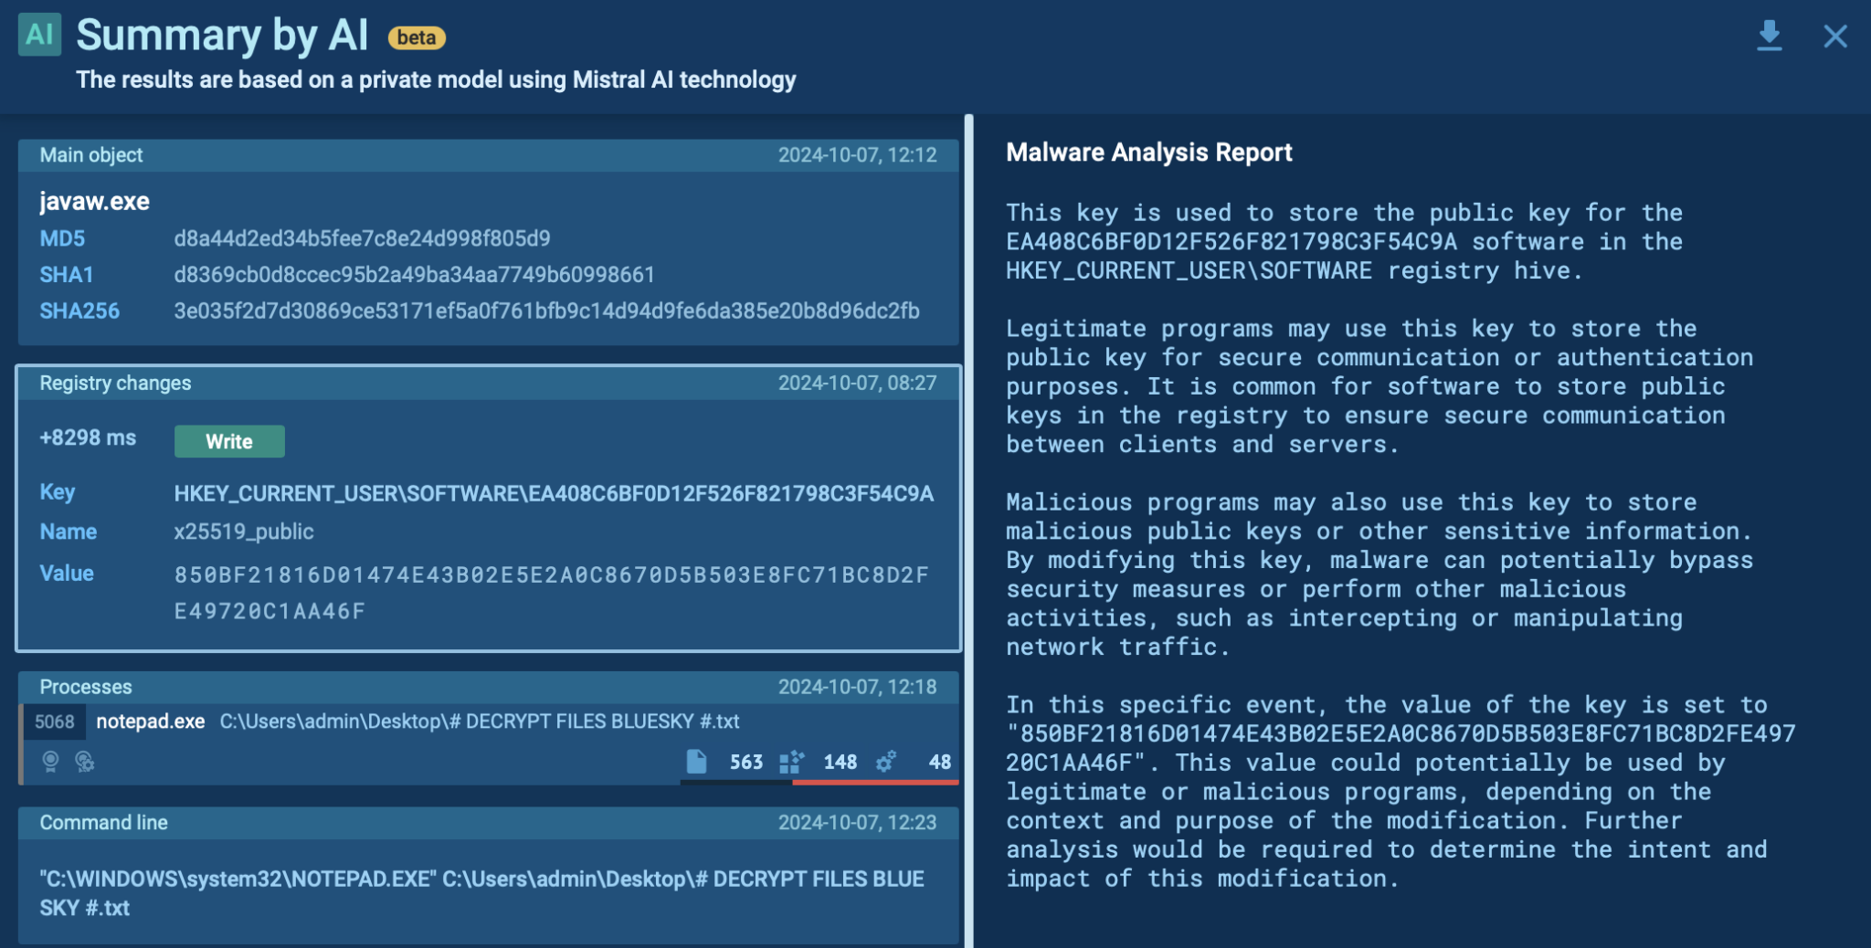This screenshot has width=1871, height=948.
Task: Click the paragraph starting "Malicious programs may also"
Action: tap(1379, 574)
